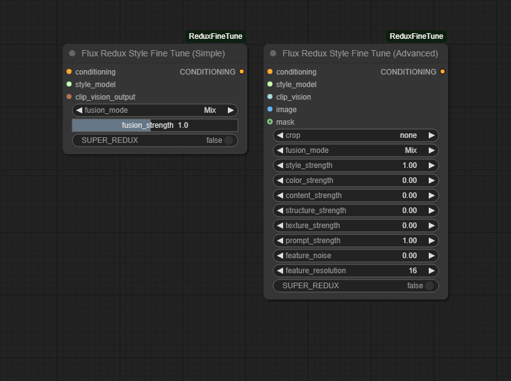Increase feature_resolution using its right arrow
This screenshot has height=381, width=511.
click(x=431, y=271)
